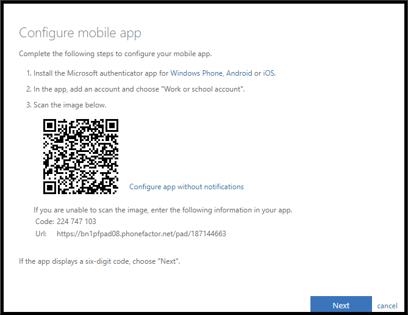Click the Next button
The width and height of the screenshot is (408, 315).
[x=341, y=304]
